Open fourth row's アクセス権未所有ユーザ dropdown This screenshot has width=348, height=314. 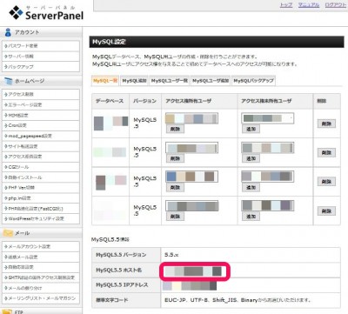click(267, 206)
